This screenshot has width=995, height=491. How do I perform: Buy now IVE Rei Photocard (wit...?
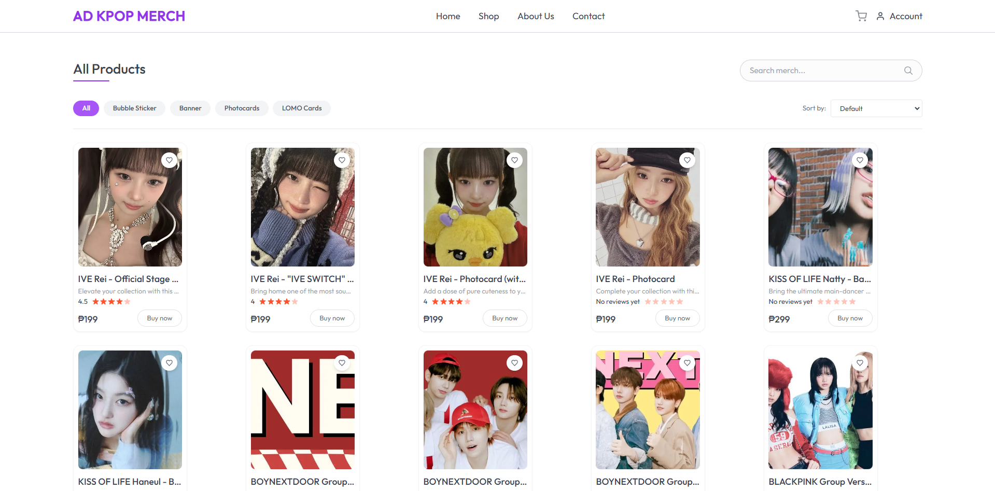coord(505,318)
